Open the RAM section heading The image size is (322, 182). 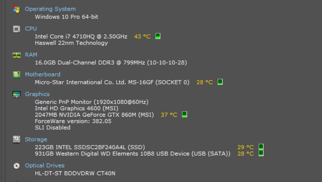(31, 55)
